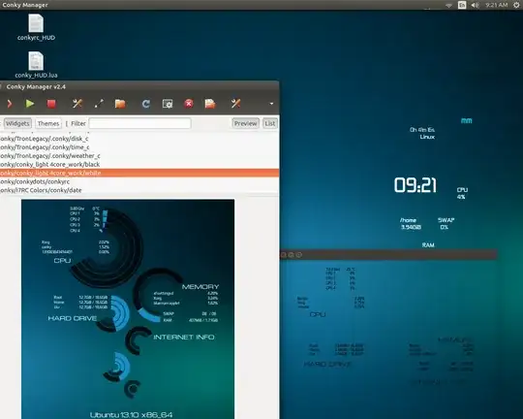Click into the Filter text field
Viewport: 523px width, 419px height.
point(140,123)
